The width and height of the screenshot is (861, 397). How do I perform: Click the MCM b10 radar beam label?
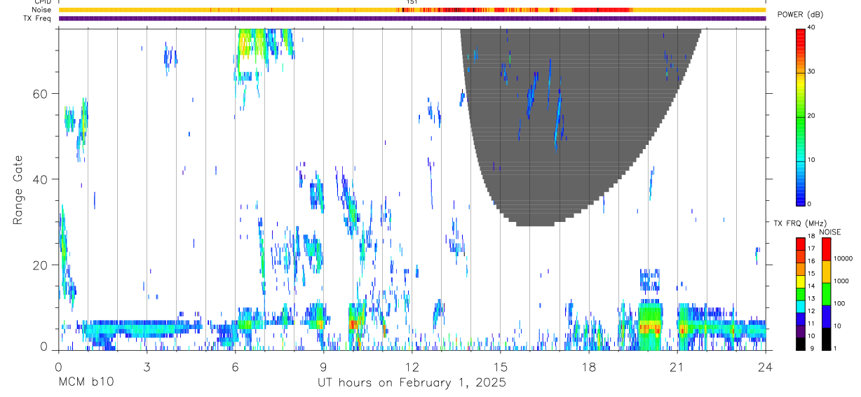[x=85, y=382]
